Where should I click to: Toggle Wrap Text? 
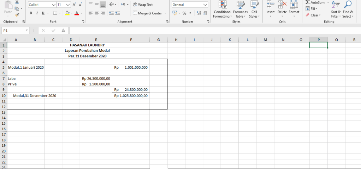click(143, 5)
